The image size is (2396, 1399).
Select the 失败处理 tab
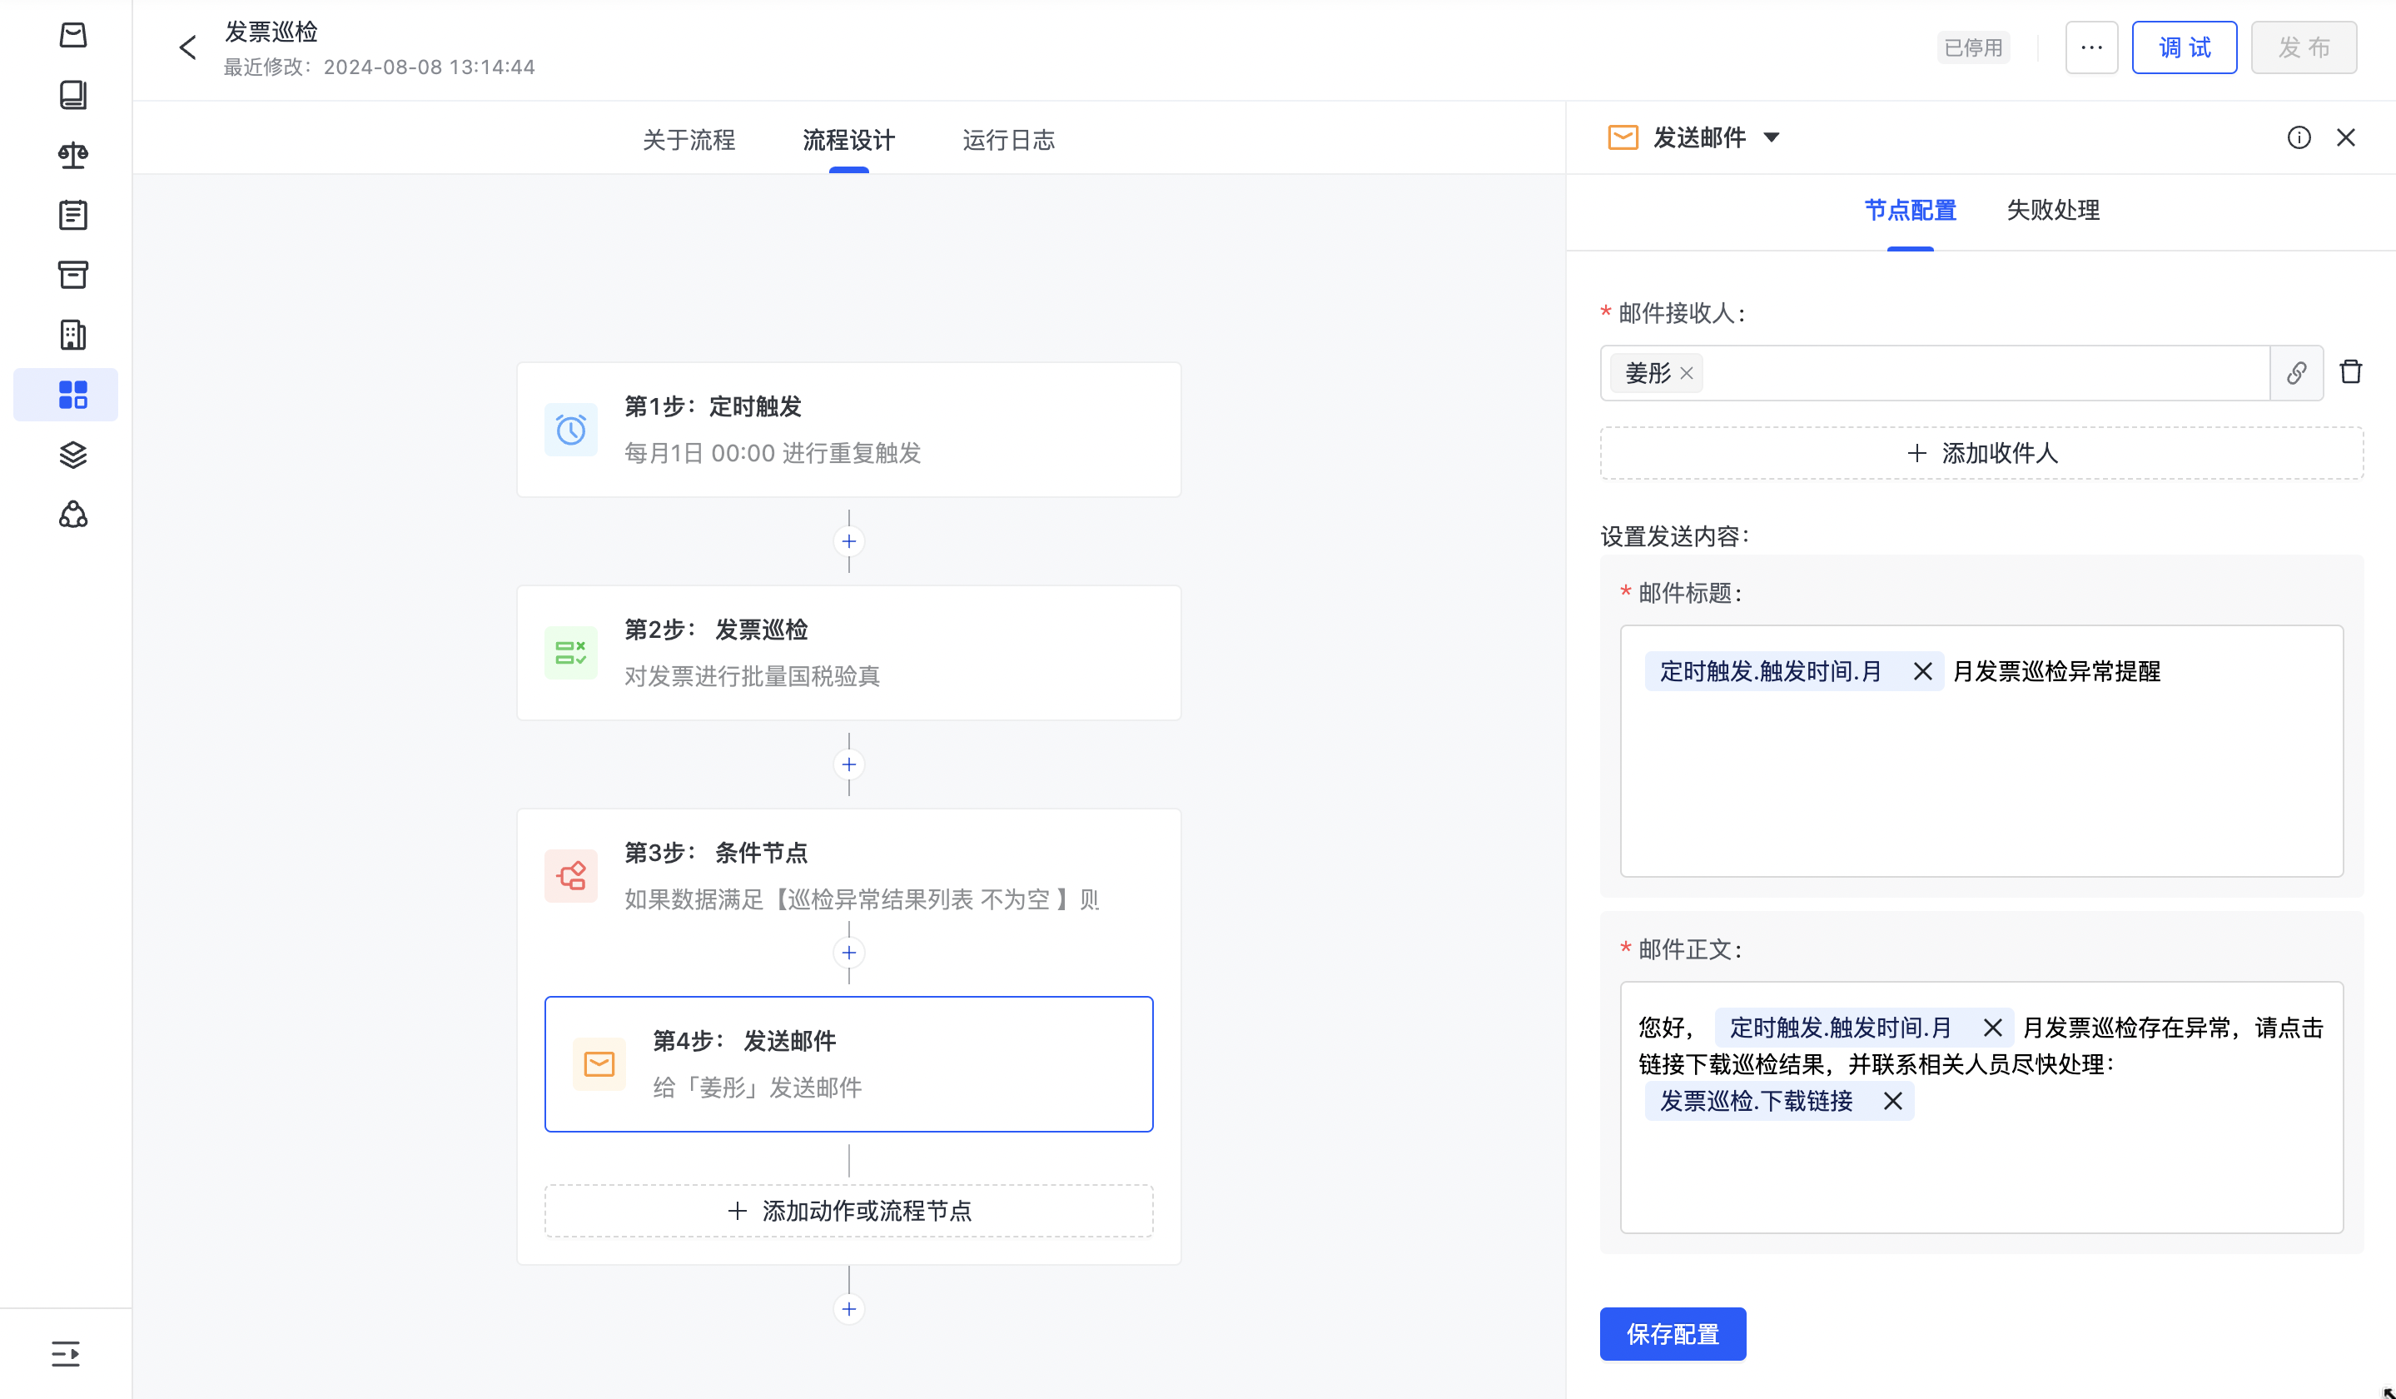[2052, 210]
